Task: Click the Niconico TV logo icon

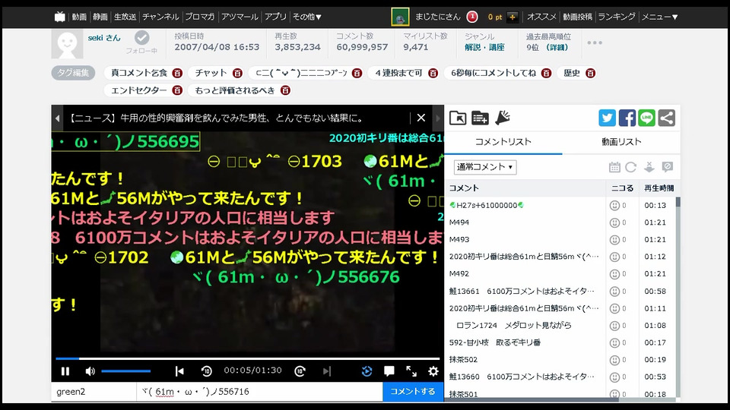Action: pos(59,17)
